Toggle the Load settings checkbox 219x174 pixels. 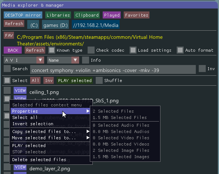coord(133,50)
